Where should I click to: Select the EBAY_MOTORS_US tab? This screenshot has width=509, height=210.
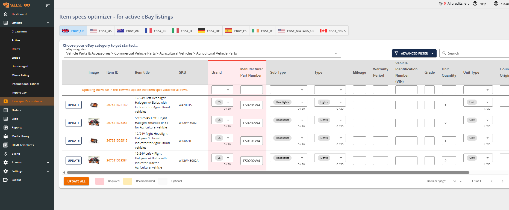pyautogui.click(x=296, y=31)
